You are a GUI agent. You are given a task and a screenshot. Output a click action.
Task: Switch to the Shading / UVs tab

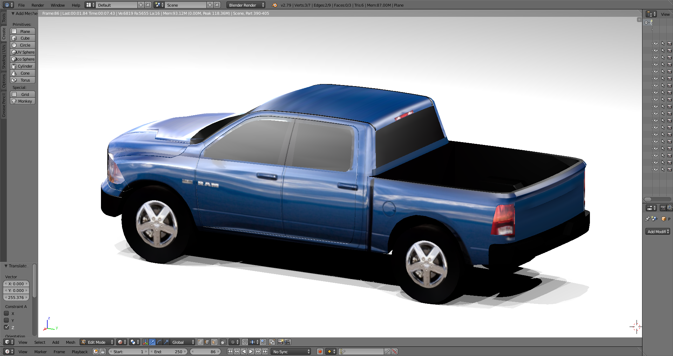pyautogui.click(x=4, y=57)
